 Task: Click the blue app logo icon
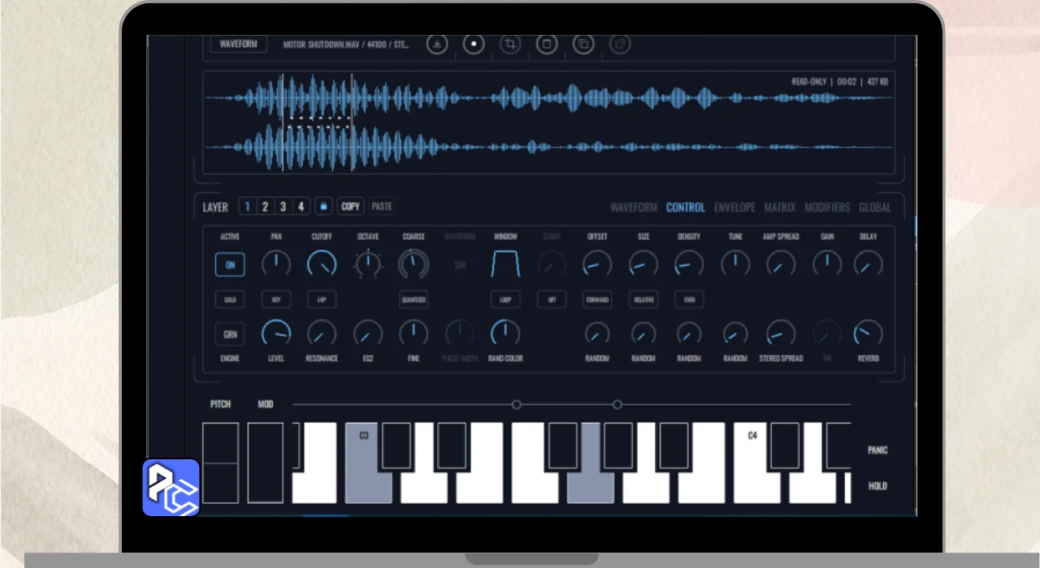pos(171,488)
